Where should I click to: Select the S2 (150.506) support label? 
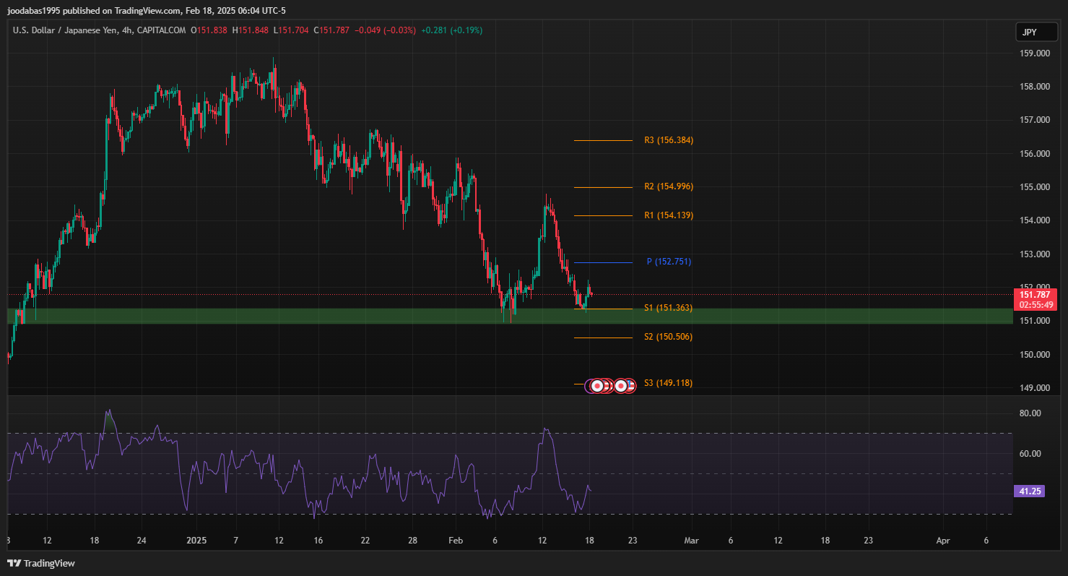click(668, 337)
